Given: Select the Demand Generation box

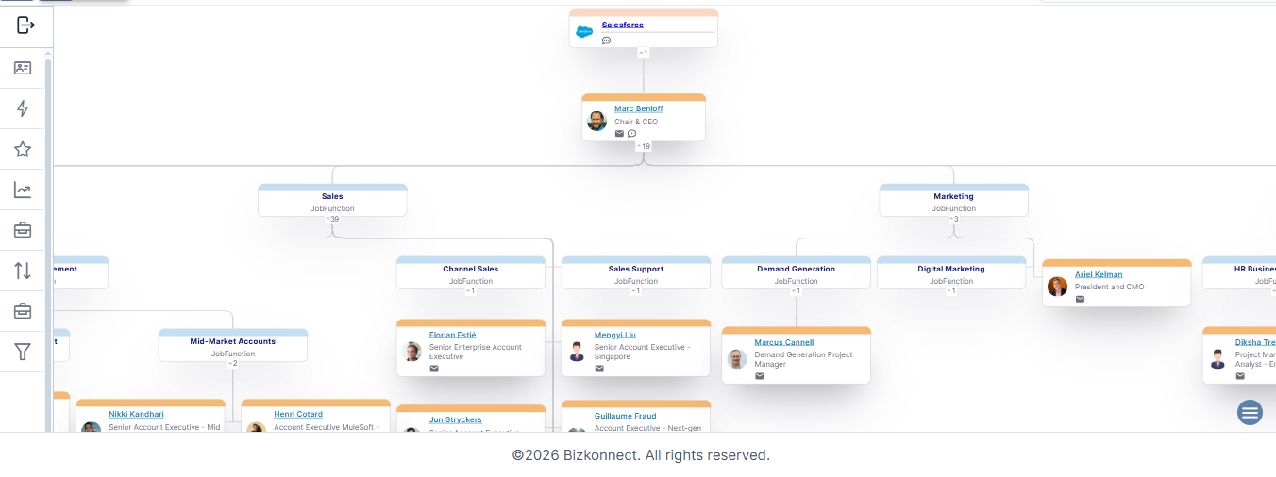Looking at the screenshot, I should click(796, 272).
